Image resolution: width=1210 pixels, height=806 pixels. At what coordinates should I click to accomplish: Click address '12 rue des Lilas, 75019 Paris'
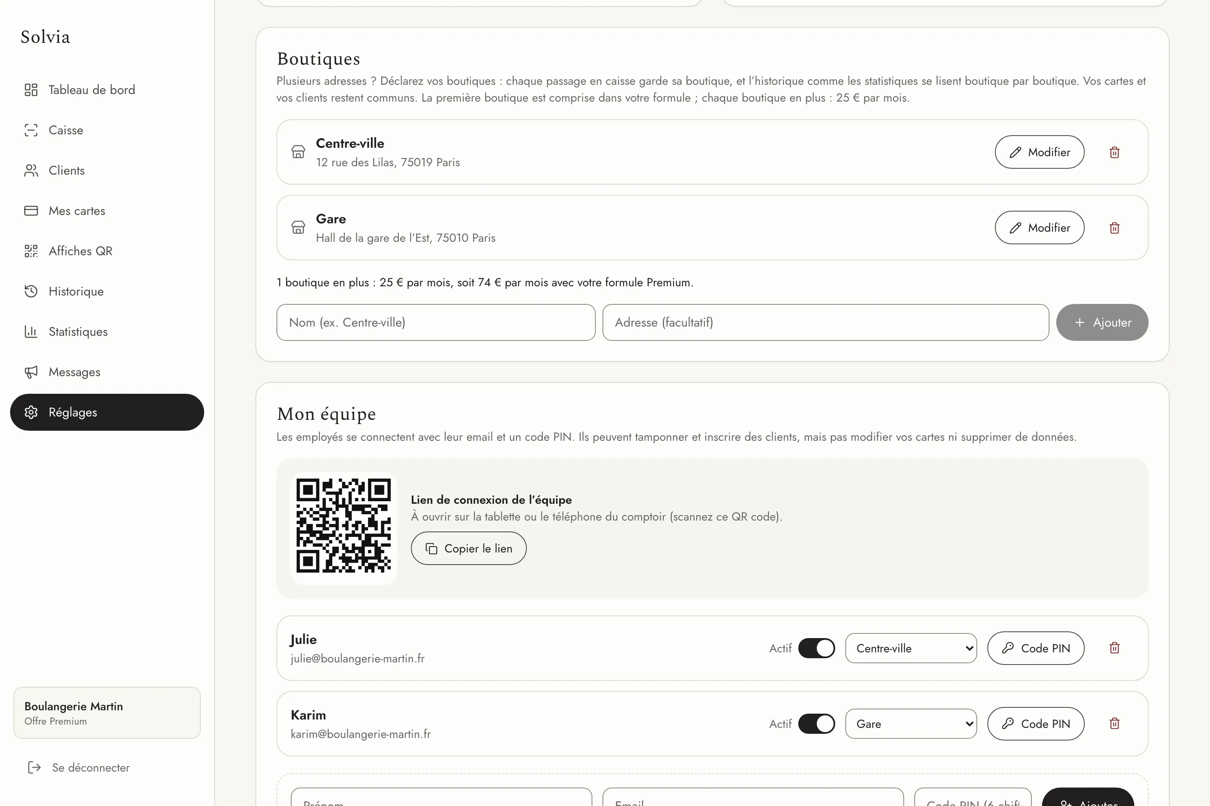(388, 162)
